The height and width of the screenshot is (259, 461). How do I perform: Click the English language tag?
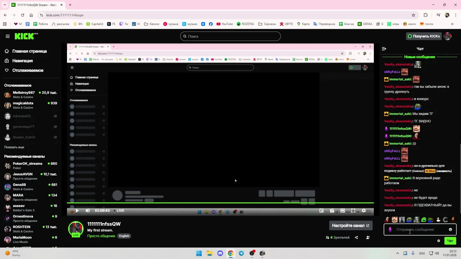(x=124, y=236)
